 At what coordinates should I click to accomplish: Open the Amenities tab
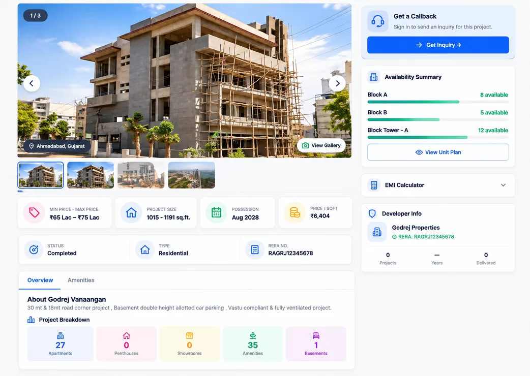(81, 280)
